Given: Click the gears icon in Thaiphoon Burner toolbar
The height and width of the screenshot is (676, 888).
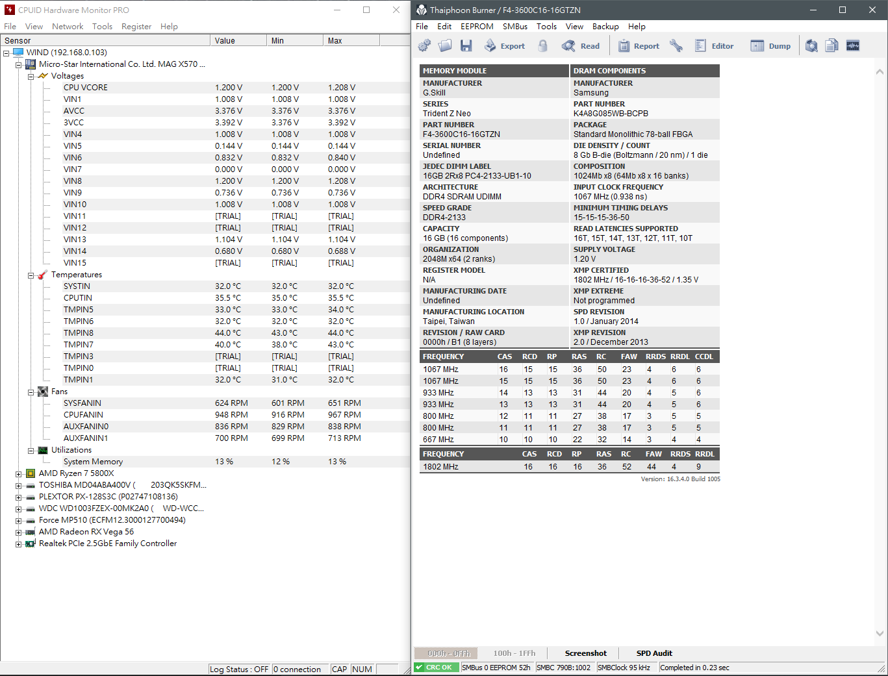Looking at the screenshot, I should tap(424, 45).
